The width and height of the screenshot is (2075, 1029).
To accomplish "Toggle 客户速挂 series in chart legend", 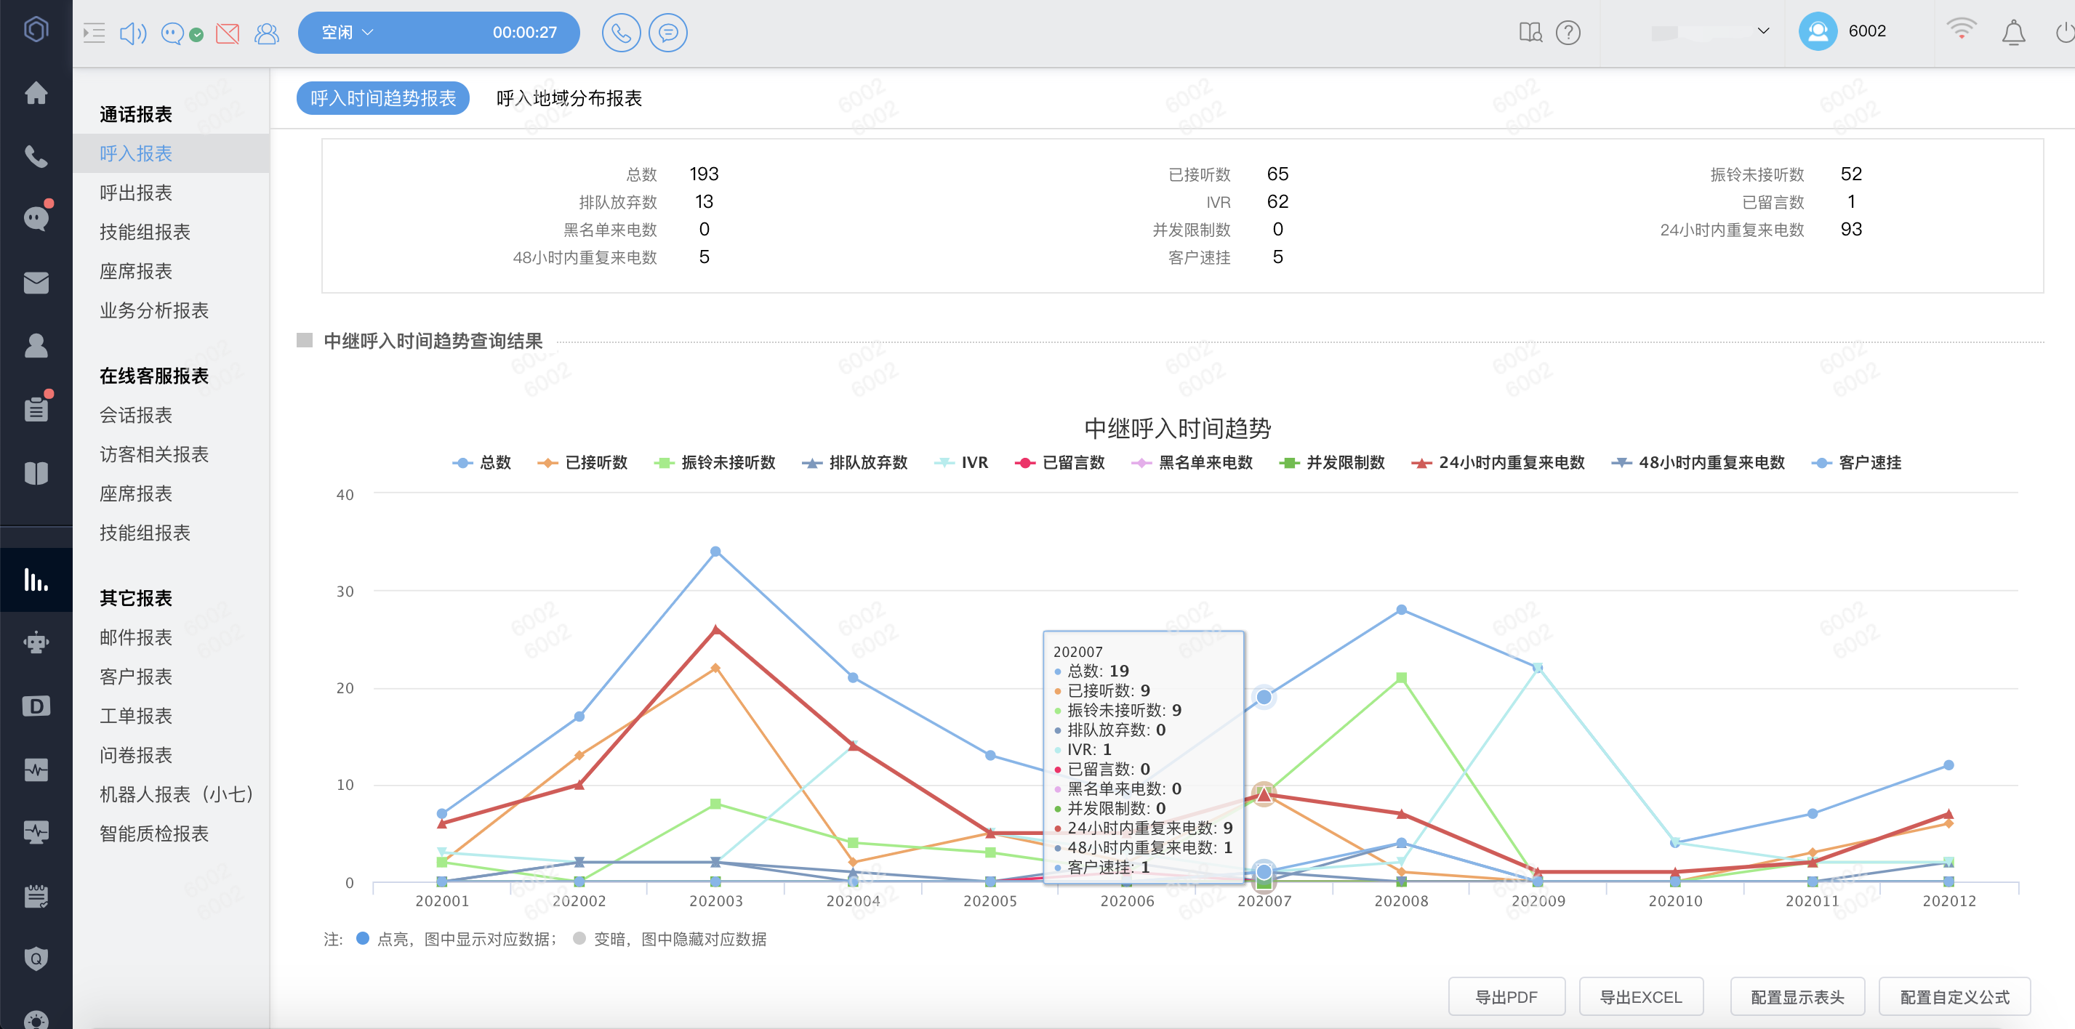I will point(1856,462).
